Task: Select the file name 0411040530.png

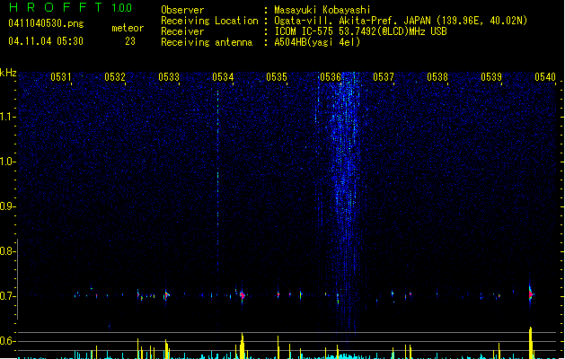Action: [x=46, y=24]
